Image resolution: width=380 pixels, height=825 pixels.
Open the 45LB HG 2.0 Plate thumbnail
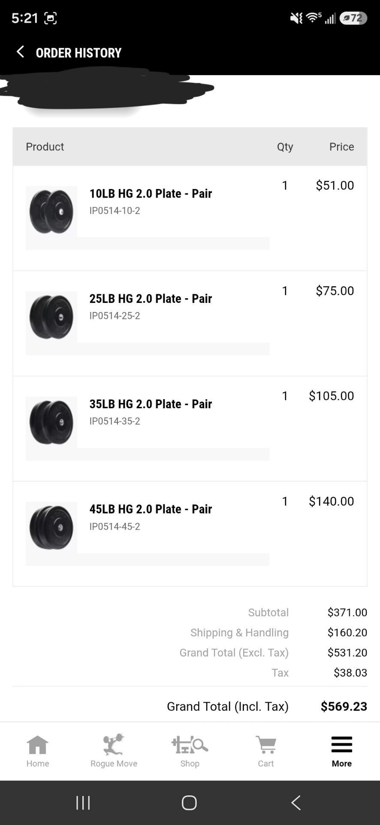coord(51,527)
